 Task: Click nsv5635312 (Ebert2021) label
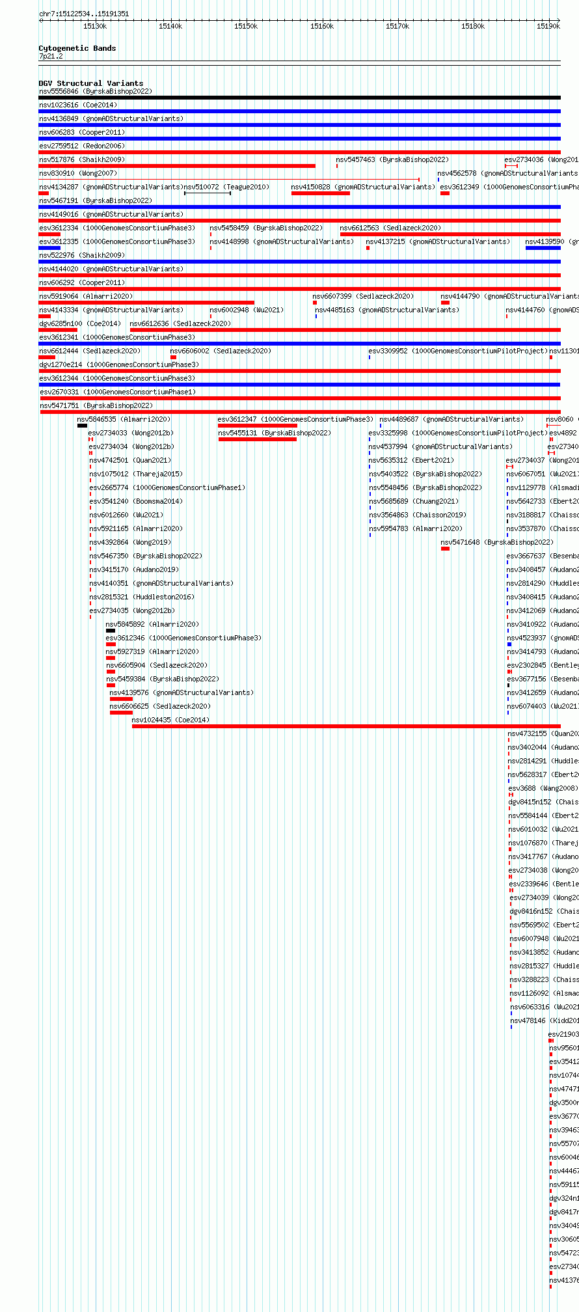tap(411, 460)
